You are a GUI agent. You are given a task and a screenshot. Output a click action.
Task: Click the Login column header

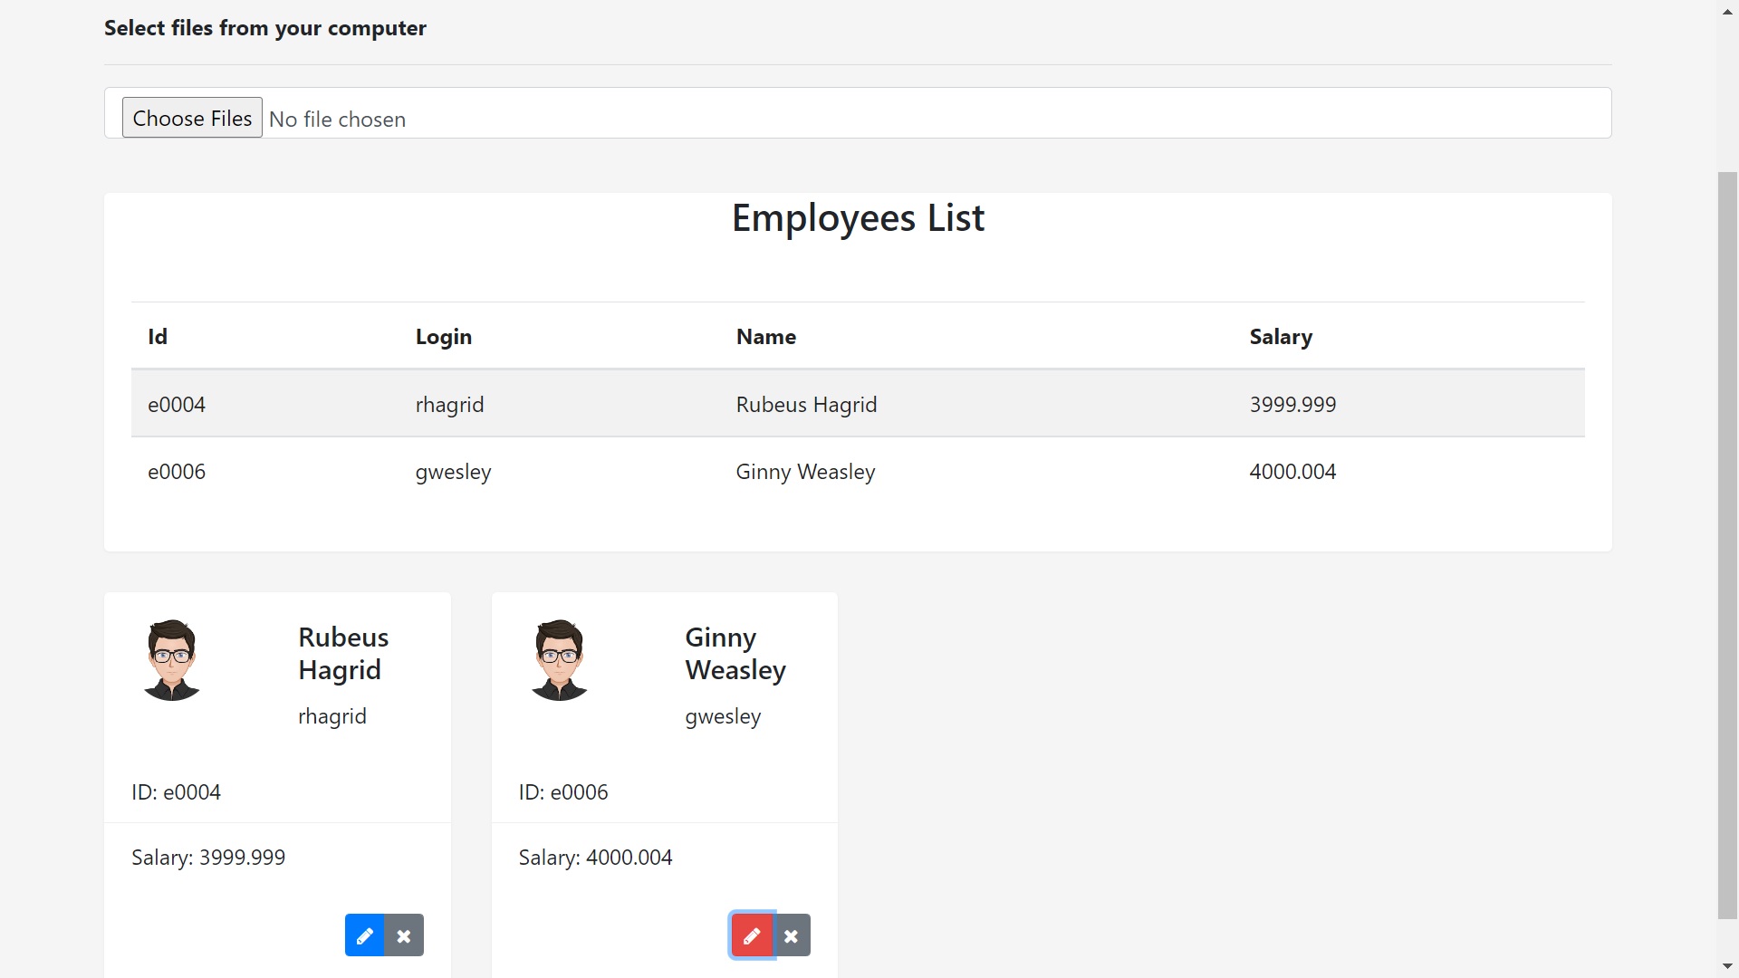tap(443, 336)
